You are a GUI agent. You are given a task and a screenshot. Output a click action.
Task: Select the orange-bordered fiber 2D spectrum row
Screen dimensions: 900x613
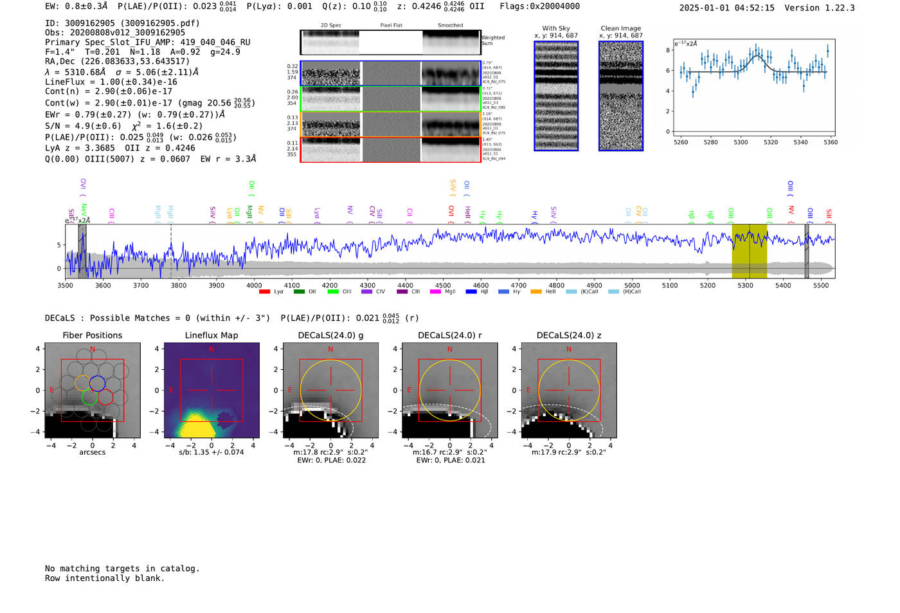(390, 124)
